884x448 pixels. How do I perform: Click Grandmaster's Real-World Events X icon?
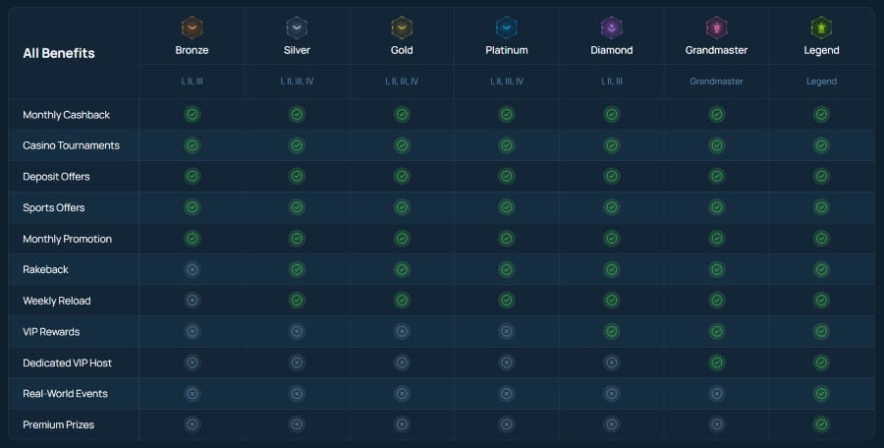point(717,393)
